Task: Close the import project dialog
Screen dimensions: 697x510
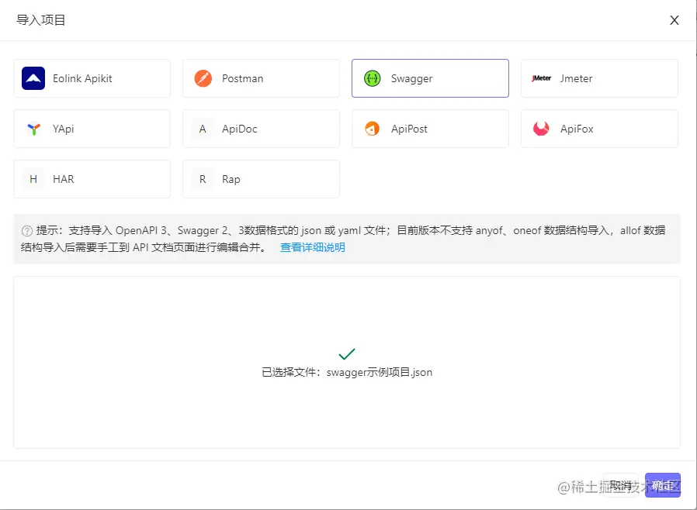Action: click(x=674, y=20)
